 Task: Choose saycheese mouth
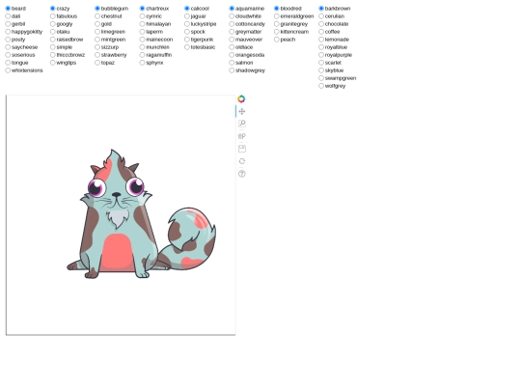pyautogui.click(x=8, y=47)
